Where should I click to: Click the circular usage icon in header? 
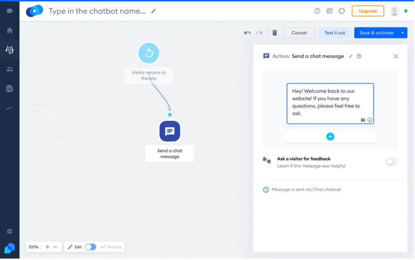click(x=342, y=11)
